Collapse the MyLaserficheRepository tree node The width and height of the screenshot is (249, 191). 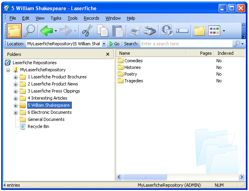click(8, 70)
